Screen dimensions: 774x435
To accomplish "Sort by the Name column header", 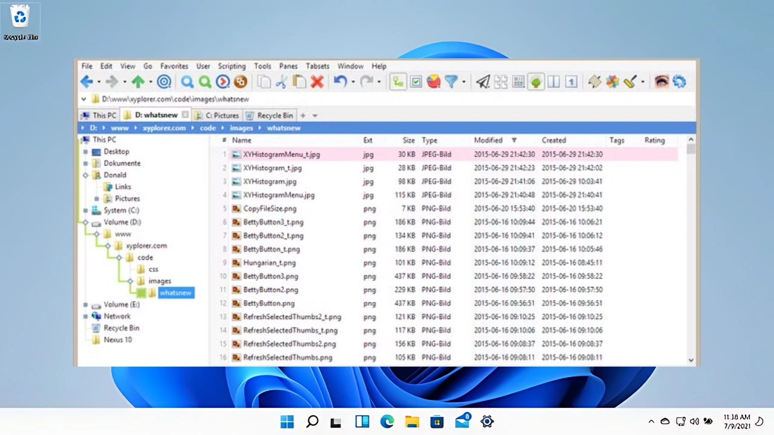I will (x=241, y=140).
